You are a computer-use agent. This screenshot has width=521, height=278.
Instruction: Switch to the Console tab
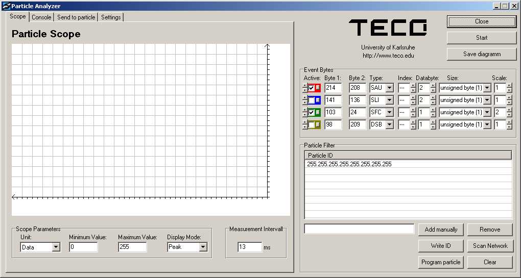pyautogui.click(x=41, y=17)
